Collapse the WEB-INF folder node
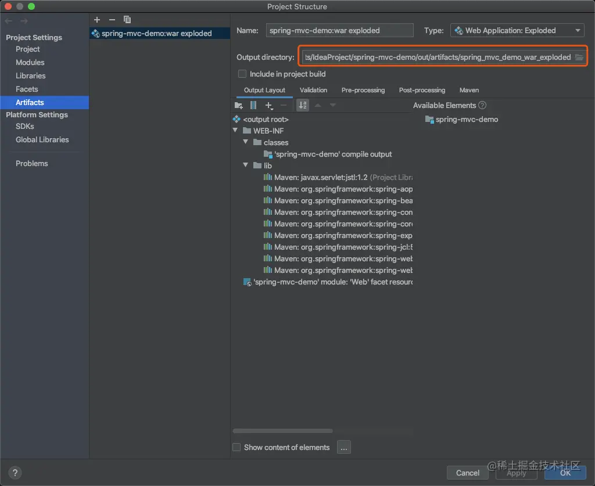595x486 pixels. 235,131
